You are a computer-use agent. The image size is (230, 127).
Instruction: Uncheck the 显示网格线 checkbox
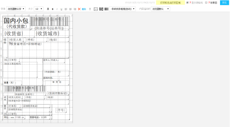click(x=187, y=3)
